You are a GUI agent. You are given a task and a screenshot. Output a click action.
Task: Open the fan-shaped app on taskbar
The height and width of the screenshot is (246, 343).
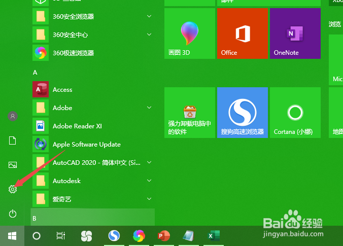click(x=86, y=236)
